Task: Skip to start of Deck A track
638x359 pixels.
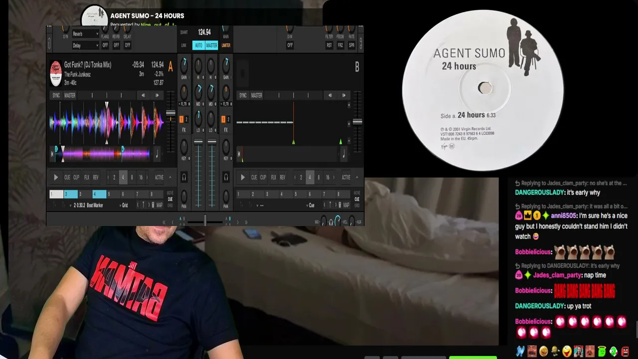Action: point(52,155)
